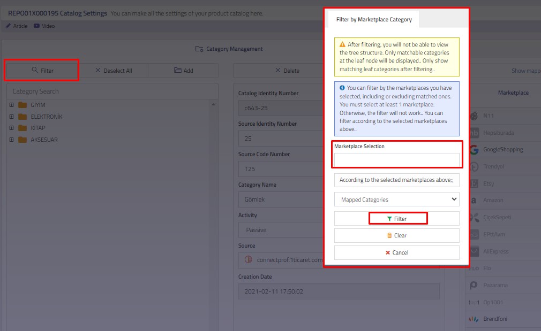This screenshot has width=541, height=331.
Task: Expand the ELEKTRONİK category node
Action: coord(12,117)
